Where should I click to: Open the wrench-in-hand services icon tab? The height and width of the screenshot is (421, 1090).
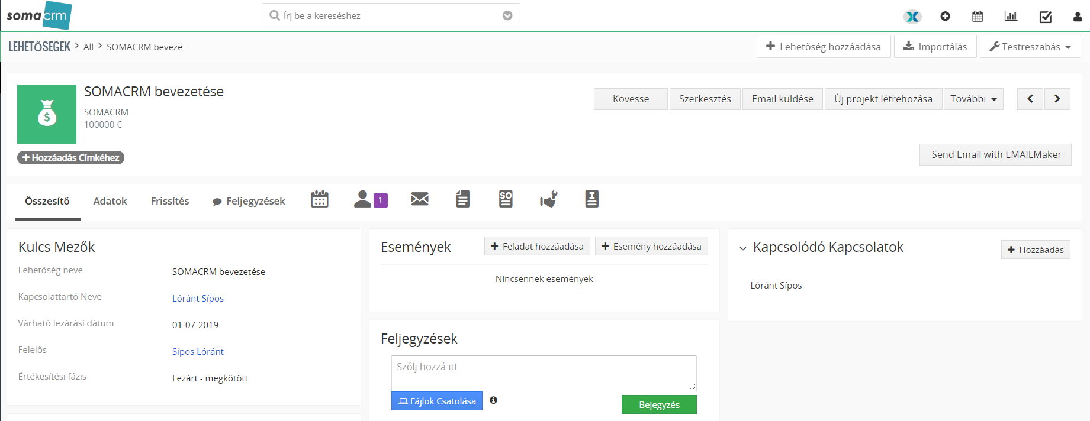pyautogui.click(x=549, y=199)
